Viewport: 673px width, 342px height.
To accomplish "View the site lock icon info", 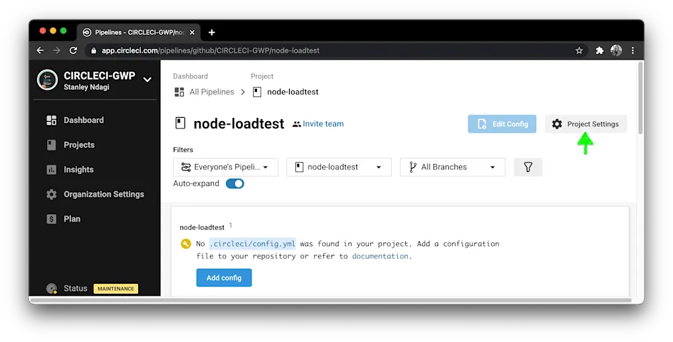I will [x=93, y=50].
